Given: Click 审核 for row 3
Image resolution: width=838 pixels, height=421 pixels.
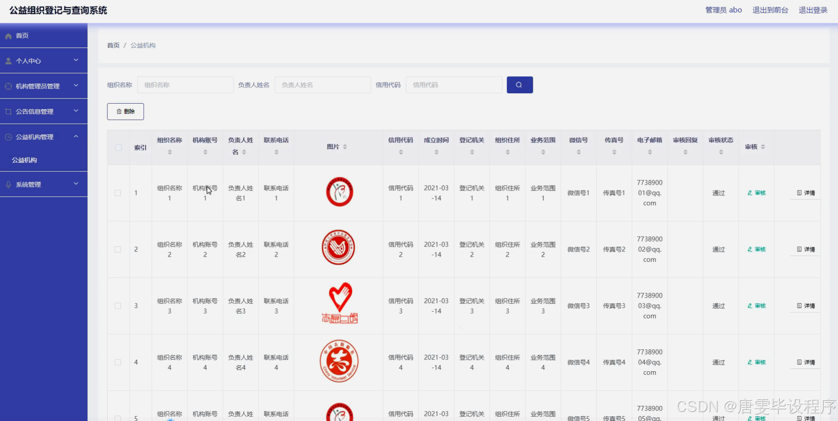Looking at the screenshot, I should pyautogui.click(x=756, y=306).
